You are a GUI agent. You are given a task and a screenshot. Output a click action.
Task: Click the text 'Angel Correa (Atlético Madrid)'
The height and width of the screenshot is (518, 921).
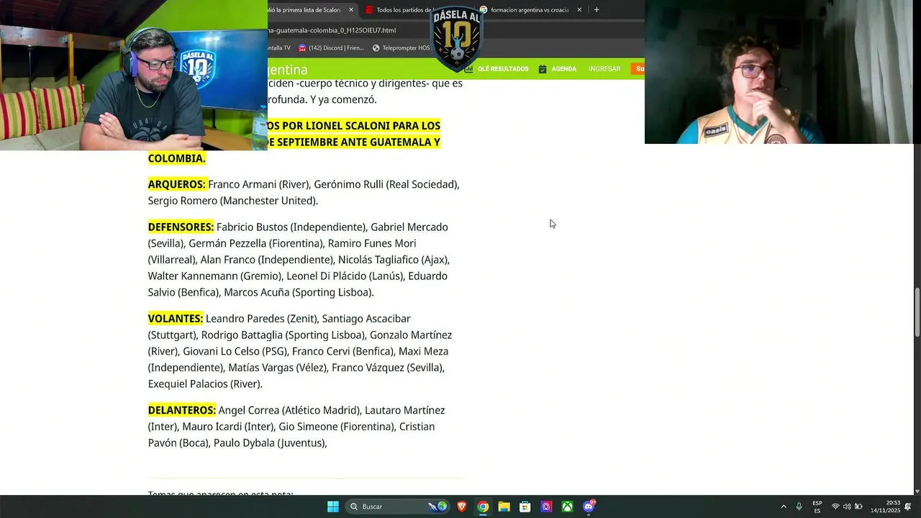(x=289, y=410)
